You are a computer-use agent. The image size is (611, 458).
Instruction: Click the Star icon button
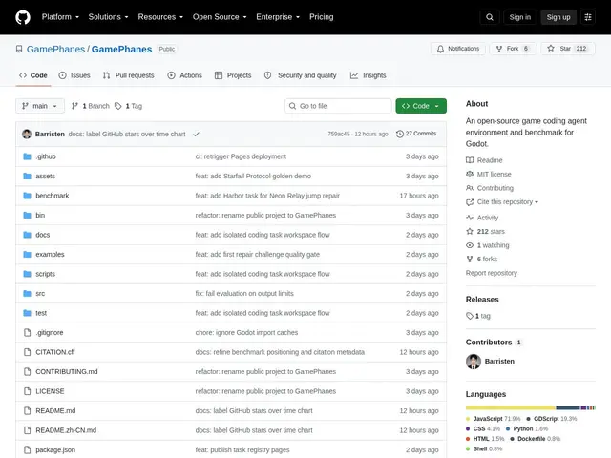(x=550, y=49)
